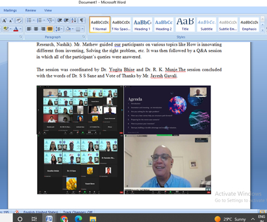Screen dimensions: 267x222
Task: Apply Title style
Action: [x=185, y=25]
